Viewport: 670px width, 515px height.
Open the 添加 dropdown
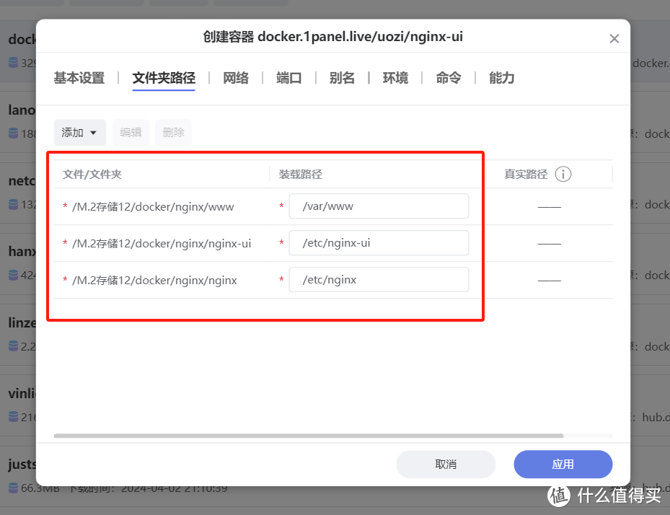[79, 132]
